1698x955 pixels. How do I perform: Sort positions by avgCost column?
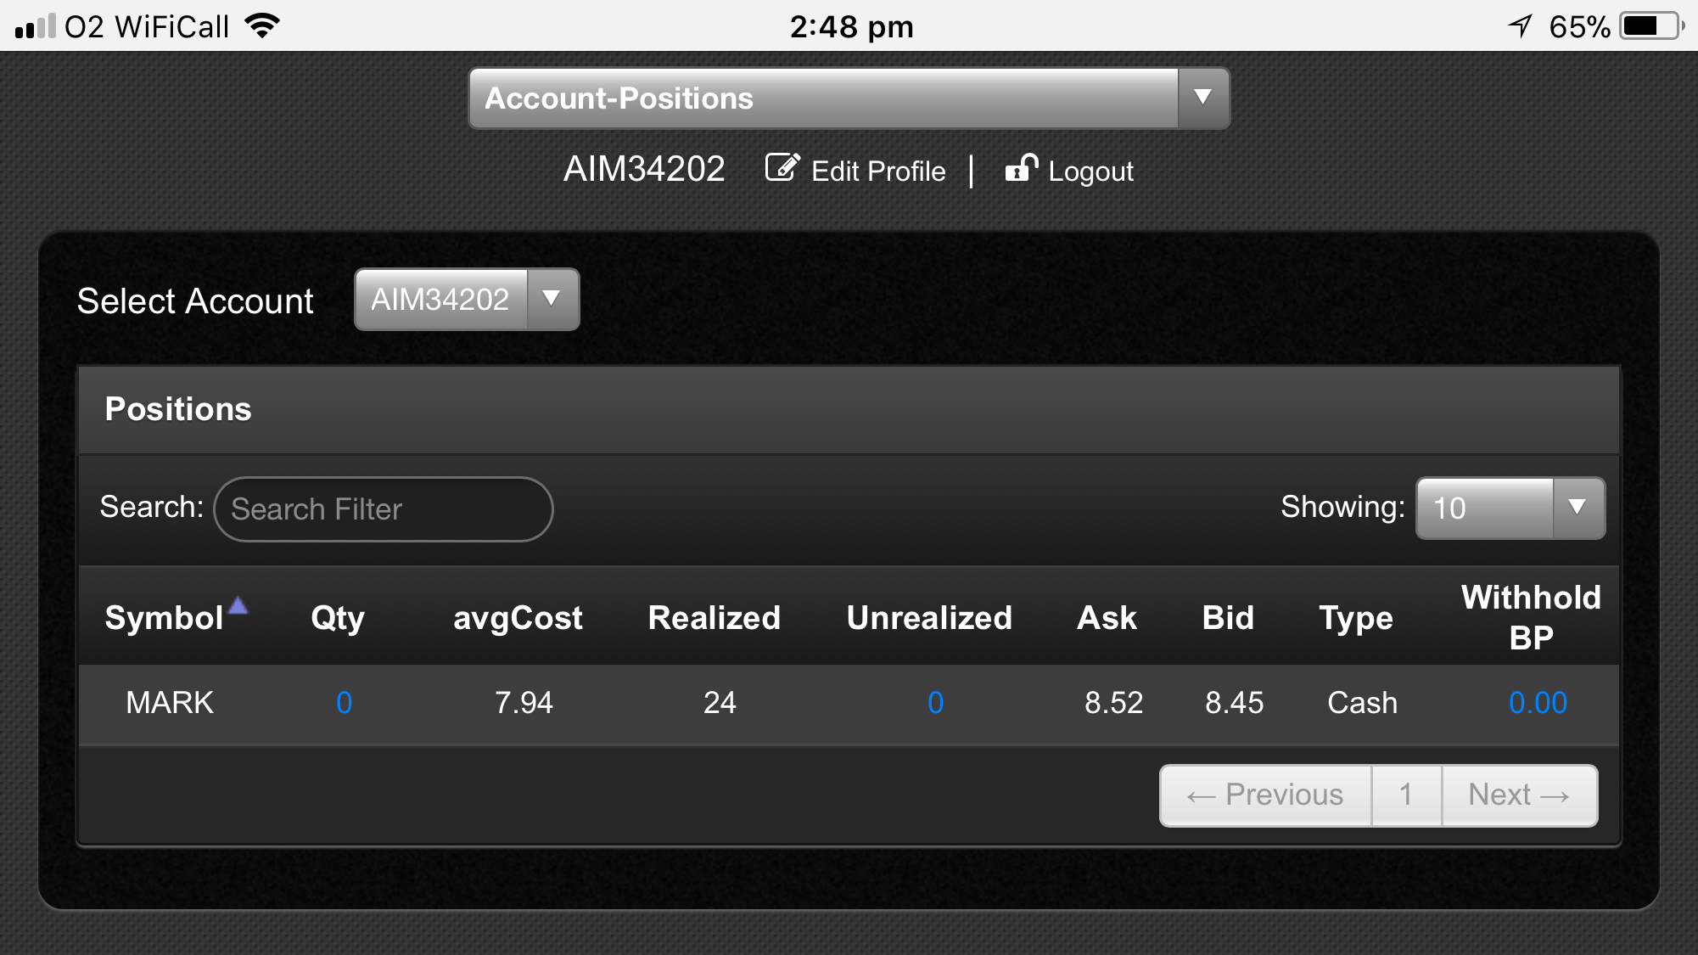tap(518, 618)
